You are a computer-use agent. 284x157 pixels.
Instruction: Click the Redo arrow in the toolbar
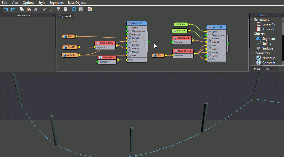coord(13,9)
